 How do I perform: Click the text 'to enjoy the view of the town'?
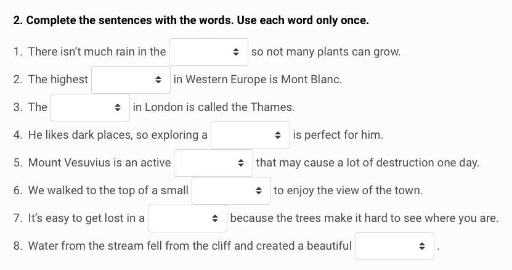coord(348,190)
